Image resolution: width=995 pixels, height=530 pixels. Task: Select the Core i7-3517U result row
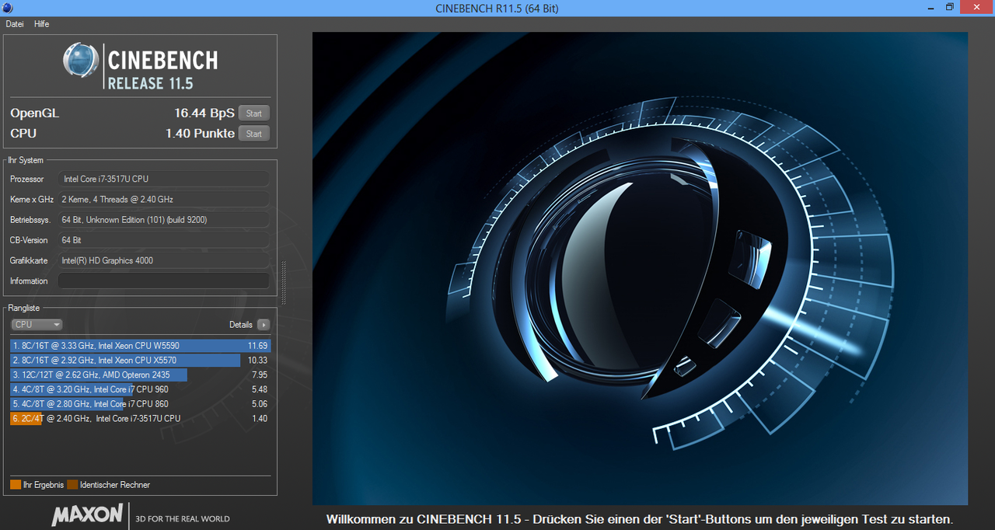[x=140, y=419]
